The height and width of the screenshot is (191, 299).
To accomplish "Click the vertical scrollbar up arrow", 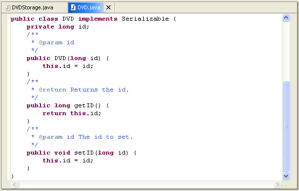I will tap(286, 18).
